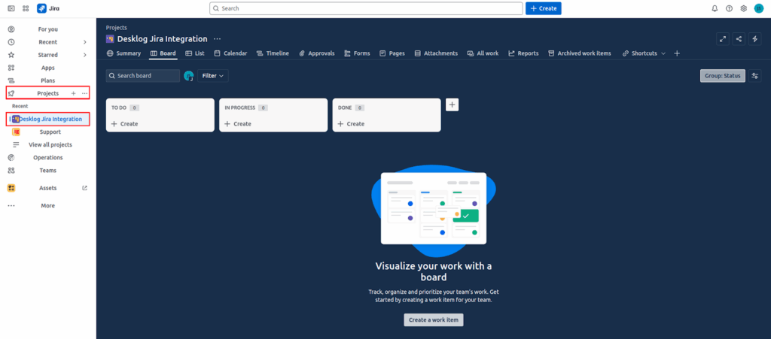Image resolution: width=771 pixels, height=339 pixels.
Task: Click the share icon for the project
Action: pyautogui.click(x=739, y=39)
